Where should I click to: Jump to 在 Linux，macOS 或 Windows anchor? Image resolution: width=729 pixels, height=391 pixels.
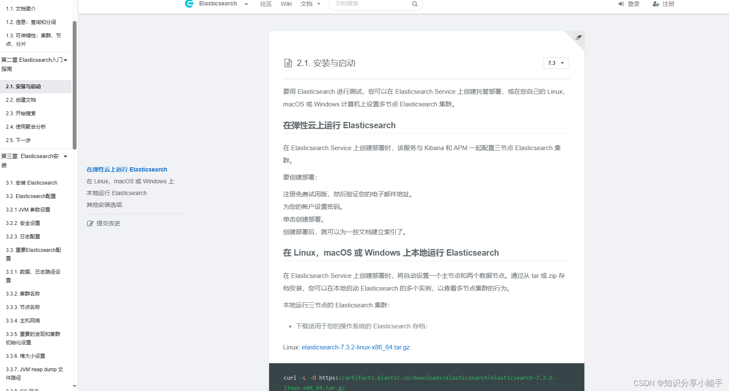coord(130,187)
